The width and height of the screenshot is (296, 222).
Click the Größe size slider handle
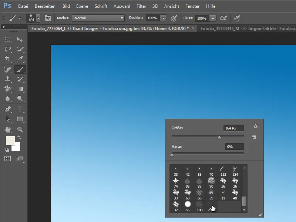click(219, 137)
